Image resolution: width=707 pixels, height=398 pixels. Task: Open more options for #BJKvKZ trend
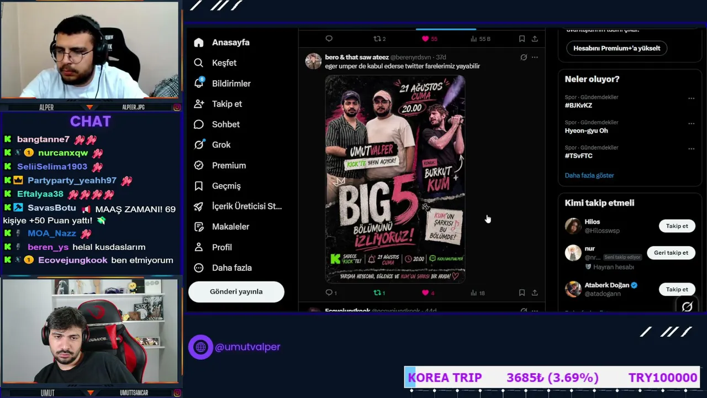coord(691,98)
